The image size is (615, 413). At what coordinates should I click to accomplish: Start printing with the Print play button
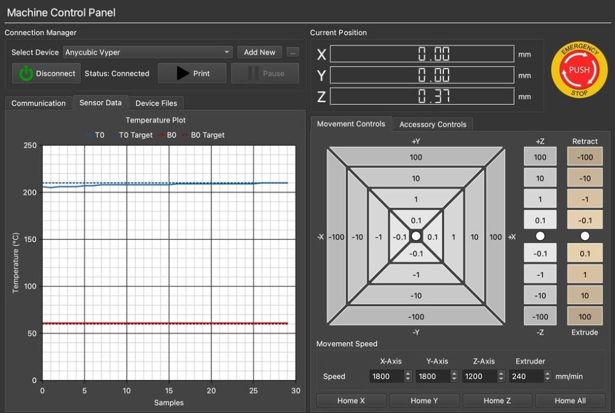[192, 73]
